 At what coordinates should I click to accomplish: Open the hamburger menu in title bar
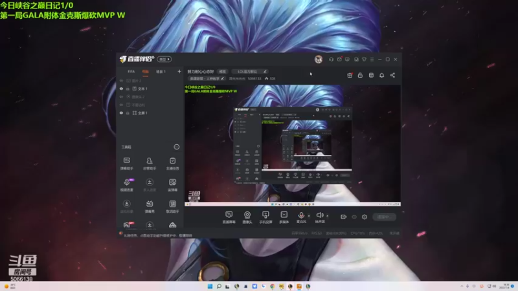point(372,59)
